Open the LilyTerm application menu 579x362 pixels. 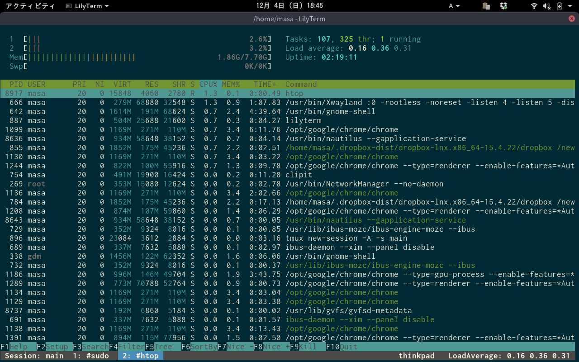(x=87, y=6)
